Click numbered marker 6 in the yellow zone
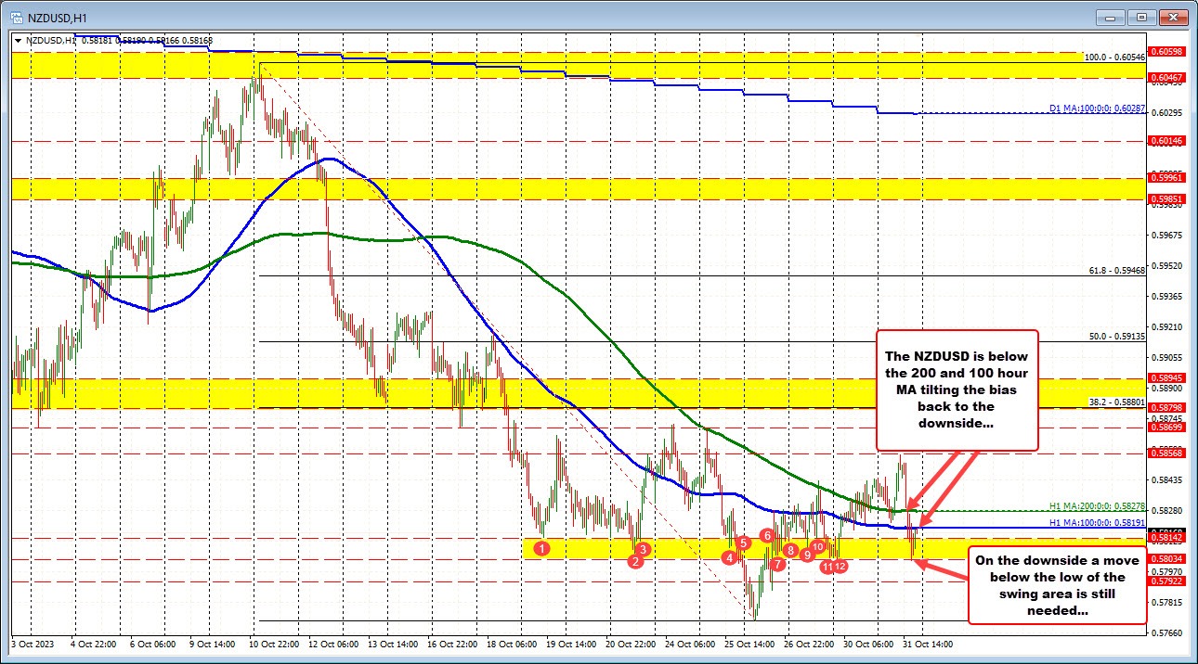Viewport: 1198px width, 664px height. pos(767,535)
